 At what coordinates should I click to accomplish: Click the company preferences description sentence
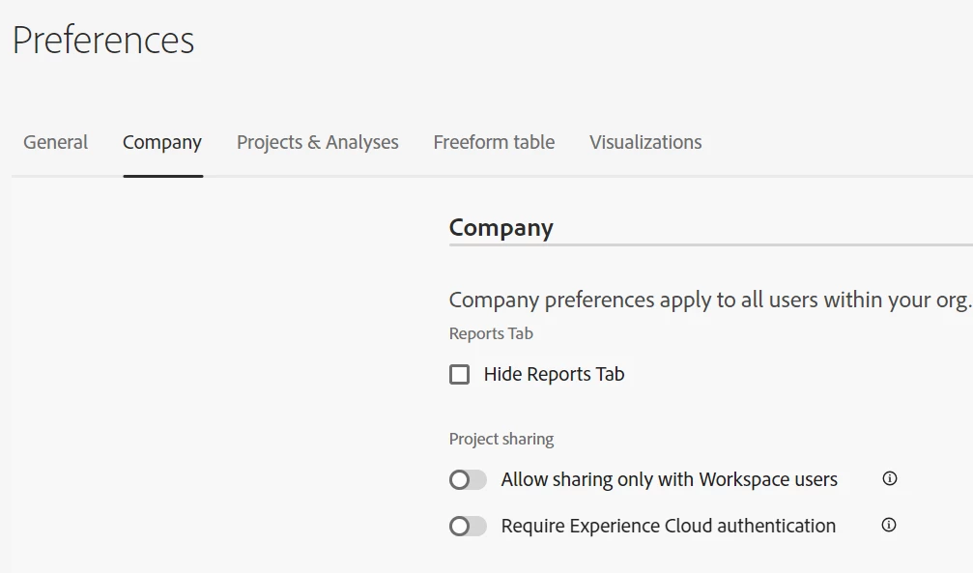pos(708,300)
